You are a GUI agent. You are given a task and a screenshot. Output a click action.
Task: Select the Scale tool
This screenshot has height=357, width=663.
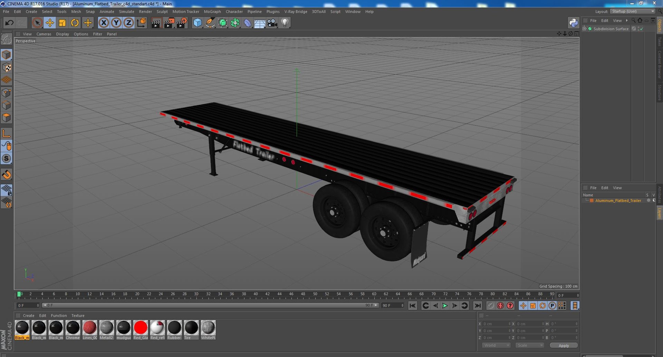(x=62, y=23)
